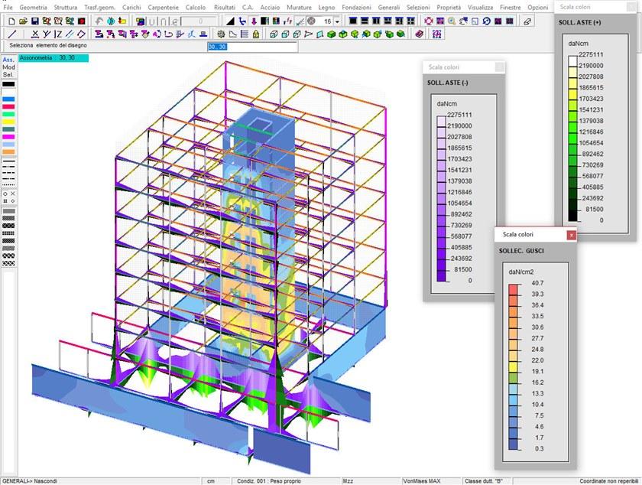This screenshot has width=642, height=485.
Task: Click the magnifier zoom icon
Action: [x=453, y=21]
